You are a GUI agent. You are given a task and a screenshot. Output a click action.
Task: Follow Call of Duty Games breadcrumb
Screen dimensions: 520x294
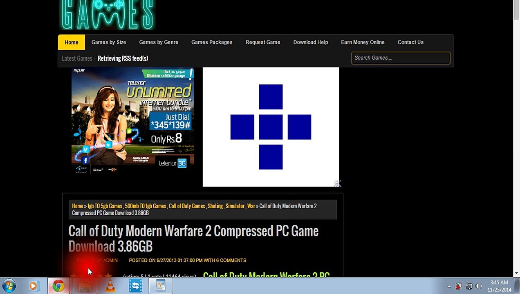(187, 206)
